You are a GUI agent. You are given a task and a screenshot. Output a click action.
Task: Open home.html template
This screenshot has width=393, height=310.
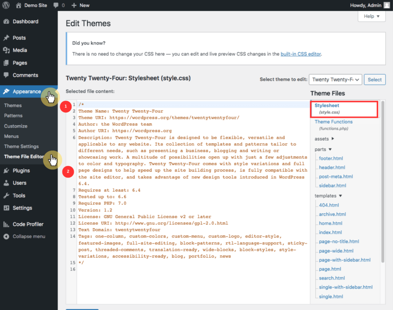tap(330, 223)
